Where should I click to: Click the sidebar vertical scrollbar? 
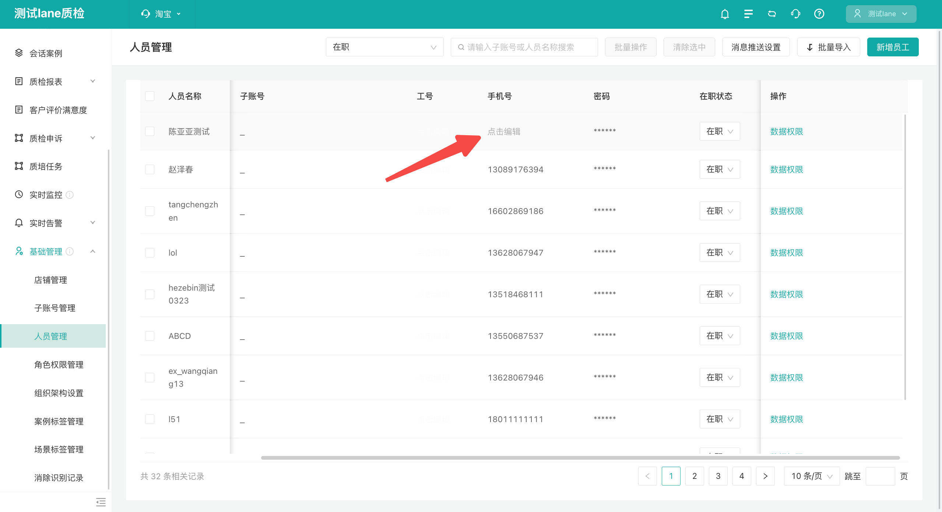pos(108,319)
